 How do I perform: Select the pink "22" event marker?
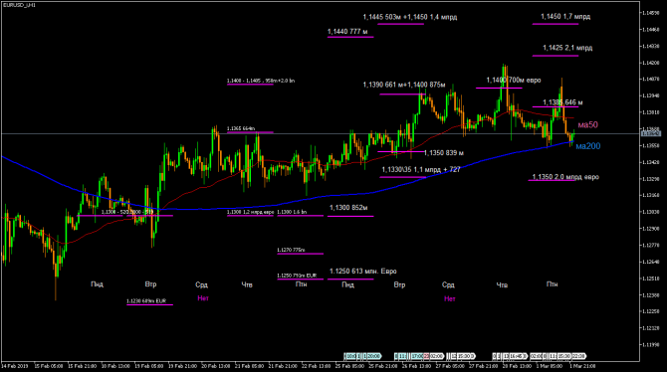(427, 356)
